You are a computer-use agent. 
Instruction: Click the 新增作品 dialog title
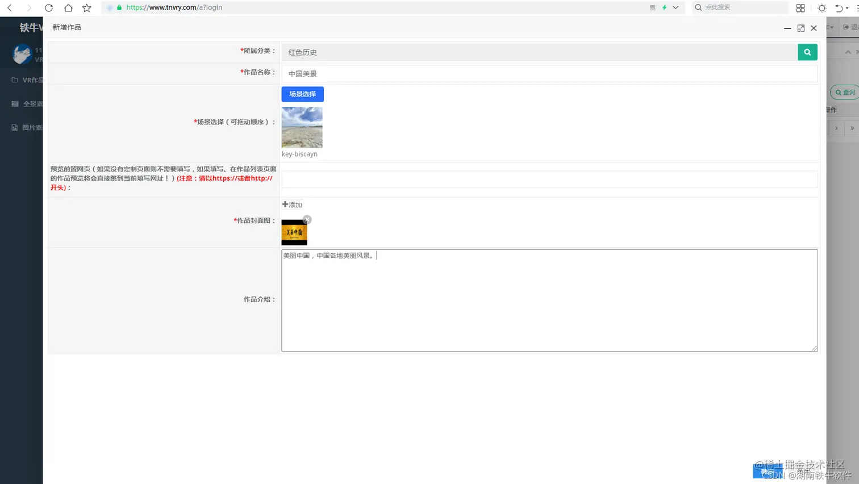(67, 27)
